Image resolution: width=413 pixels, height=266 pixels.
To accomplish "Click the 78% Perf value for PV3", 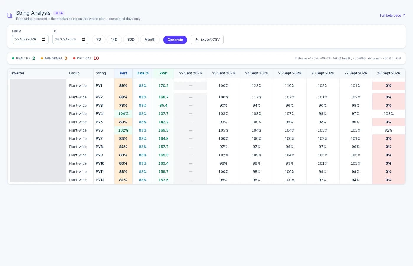I will coord(123,106).
